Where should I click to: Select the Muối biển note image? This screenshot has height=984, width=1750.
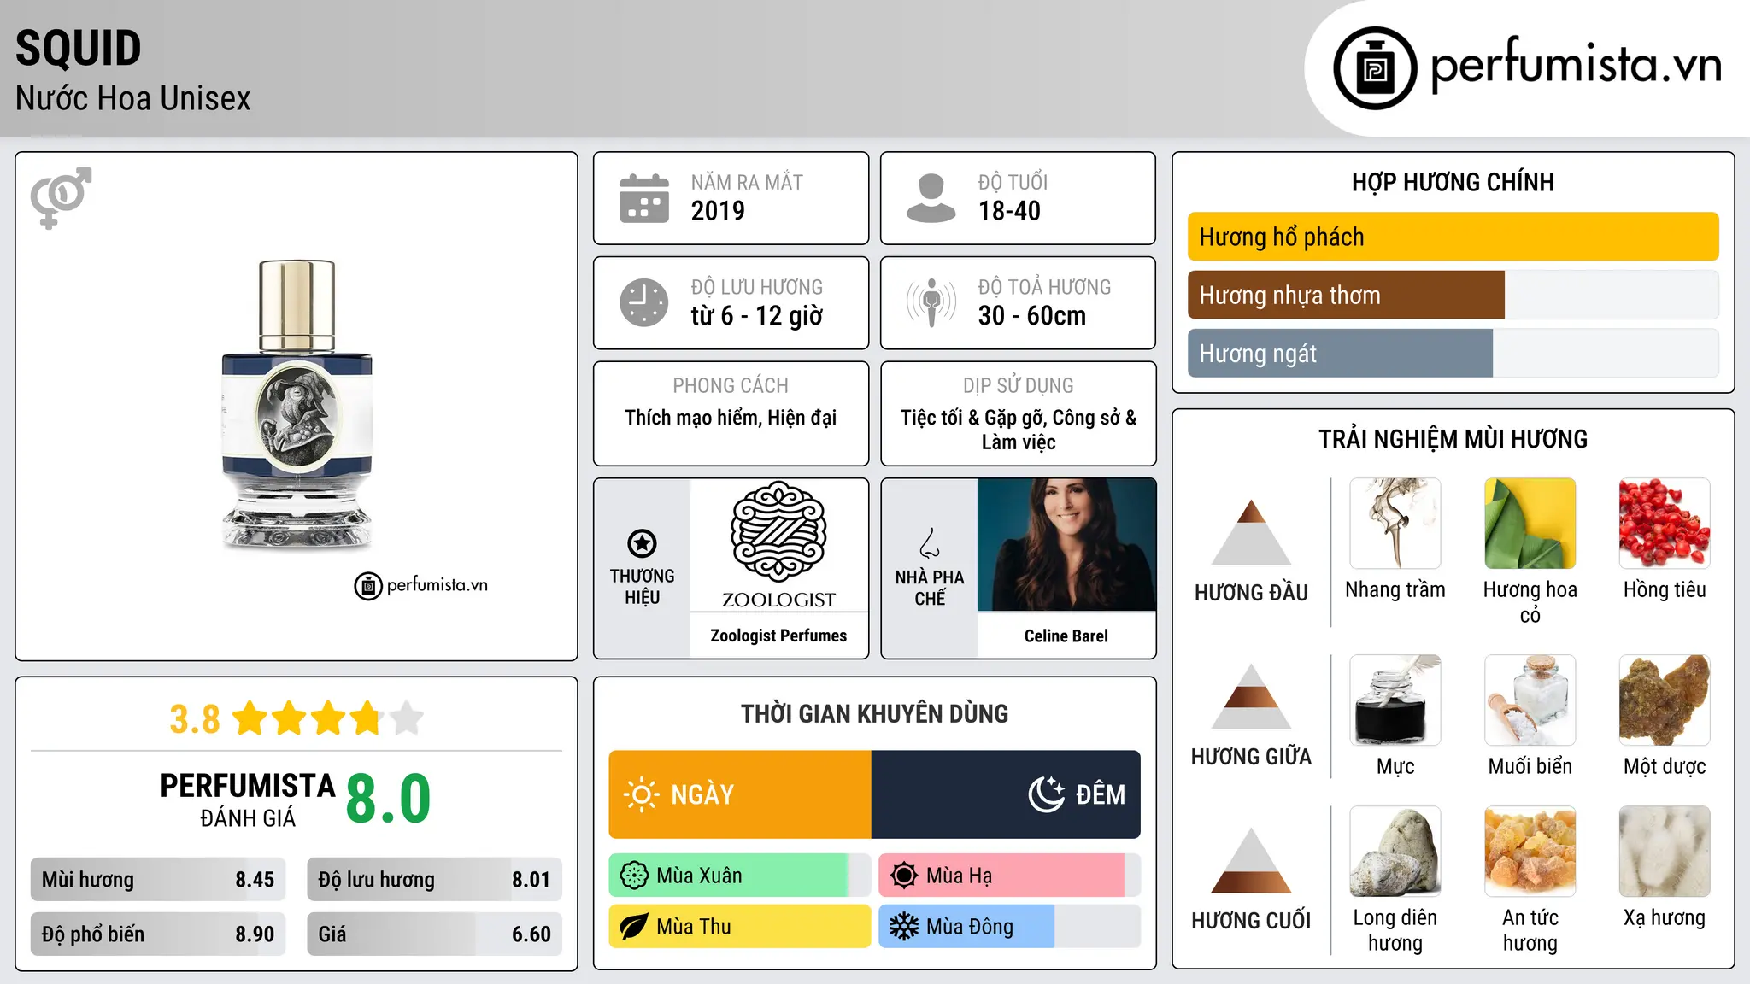[1530, 700]
